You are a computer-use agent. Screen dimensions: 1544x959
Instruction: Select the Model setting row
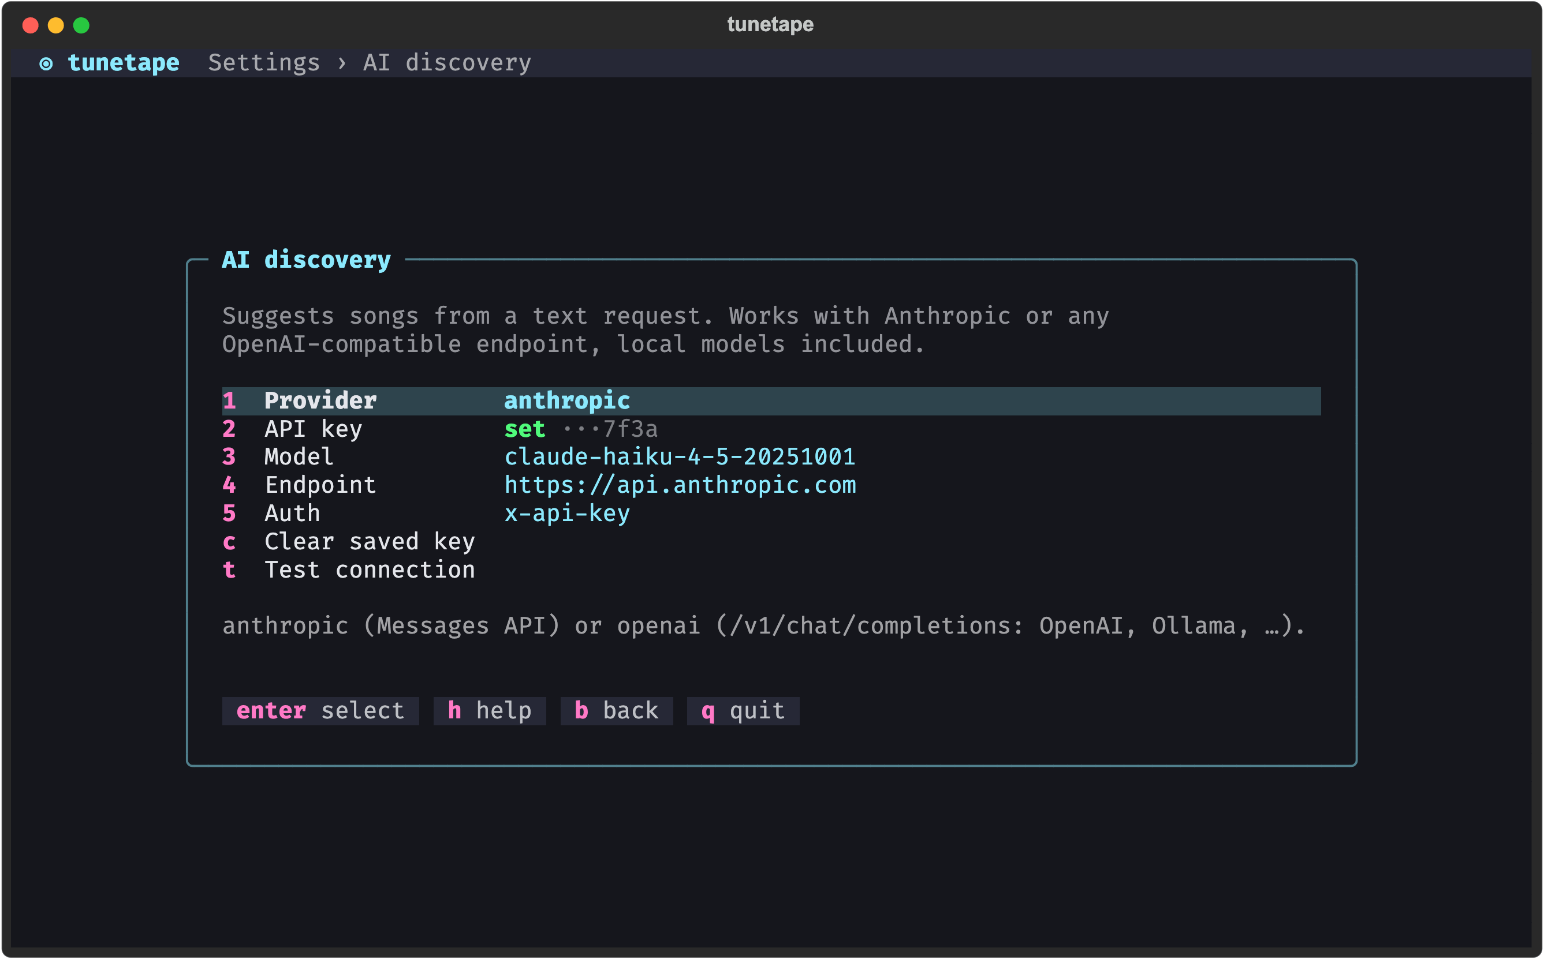tap(771, 458)
